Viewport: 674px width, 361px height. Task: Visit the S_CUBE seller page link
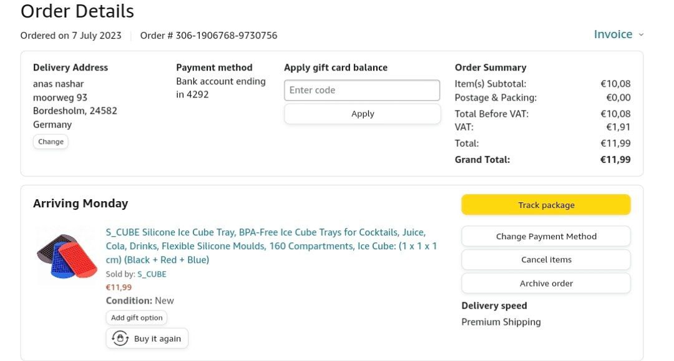tap(152, 274)
